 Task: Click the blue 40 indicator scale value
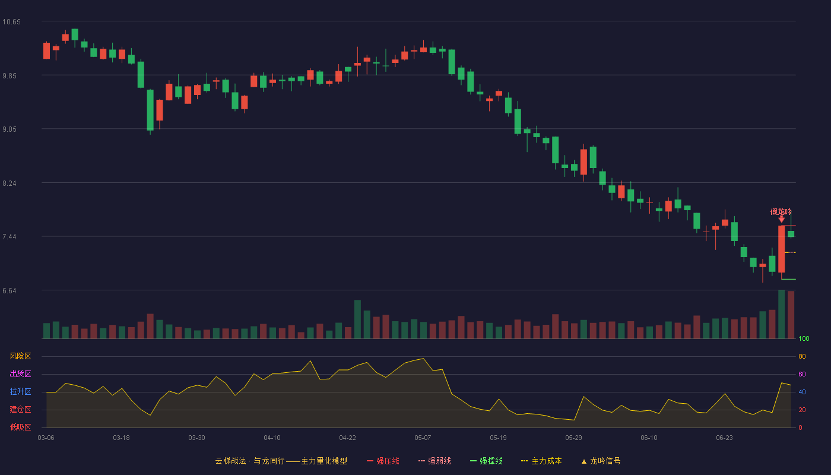[802, 392]
